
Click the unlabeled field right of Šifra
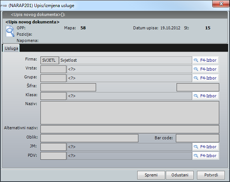(x=198, y=87)
